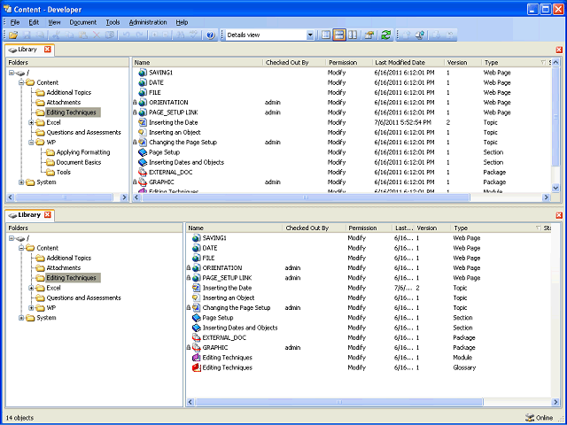
Task: Collapse the Content folder in upper tree
Action: (21, 82)
